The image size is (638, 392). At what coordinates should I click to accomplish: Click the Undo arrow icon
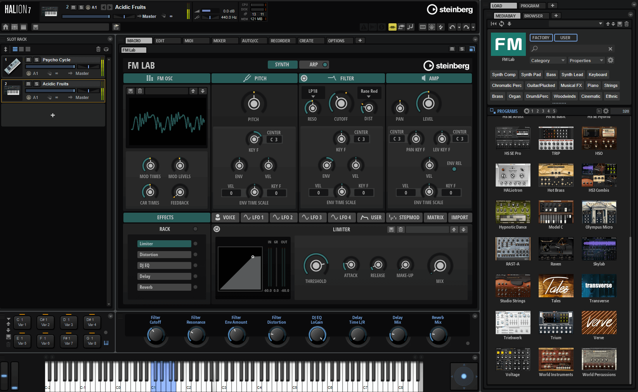tap(452, 27)
